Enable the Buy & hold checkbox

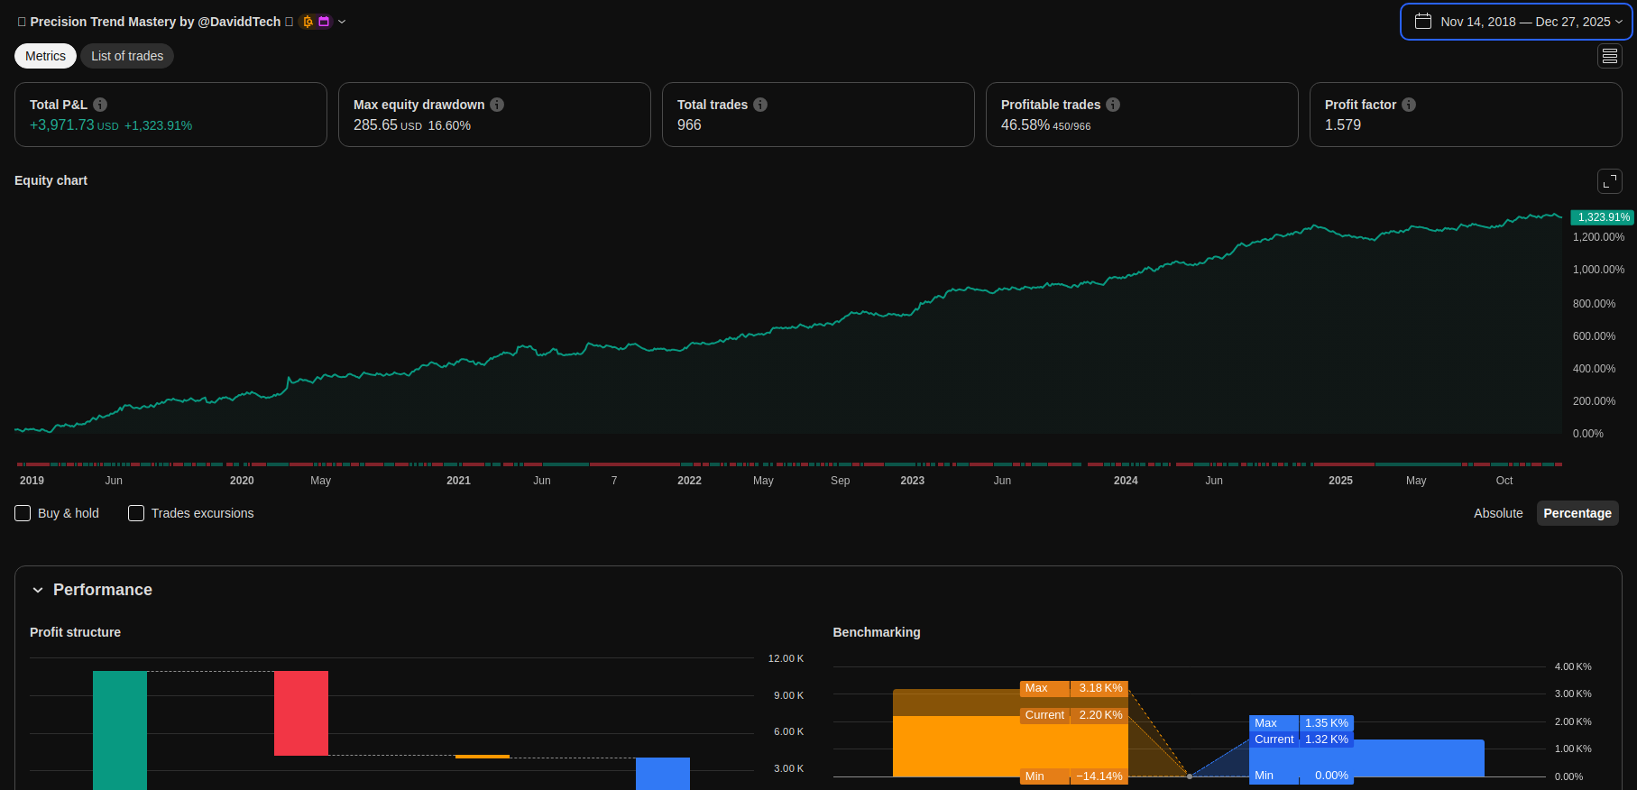point(23,513)
